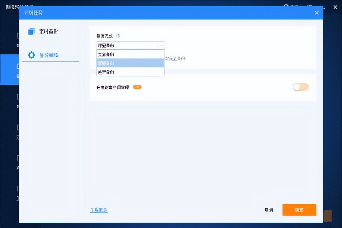The height and width of the screenshot is (228, 342).
Task: Open help via the question mark beside 备份方式
Action: [x=118, y=35]
